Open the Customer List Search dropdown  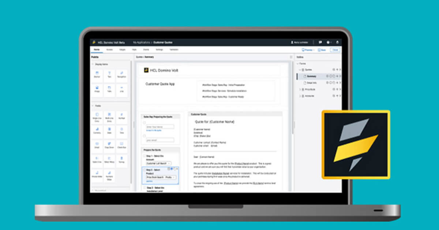tap(158, 163)
